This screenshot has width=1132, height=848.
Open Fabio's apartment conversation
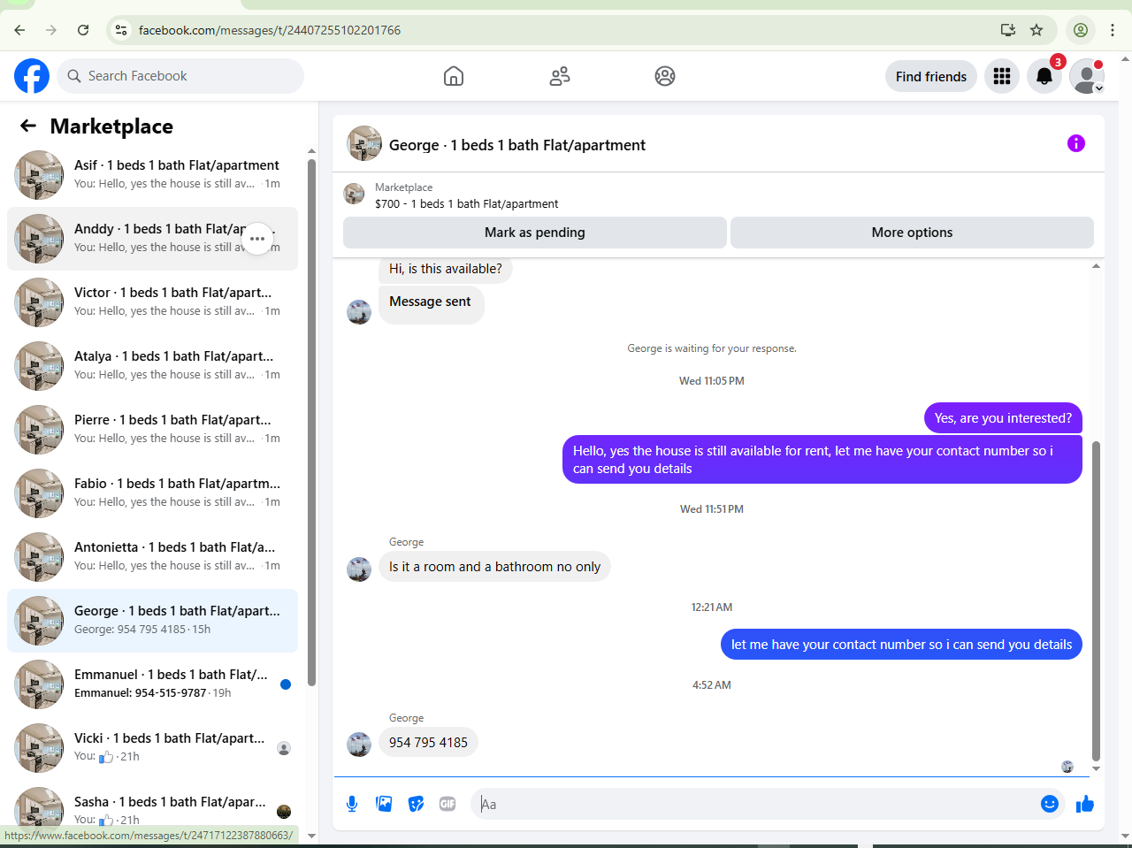[152, 493]
